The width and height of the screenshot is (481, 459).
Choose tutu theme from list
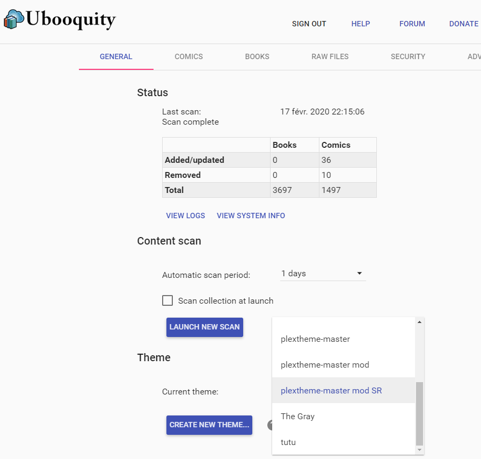(344, 442)
